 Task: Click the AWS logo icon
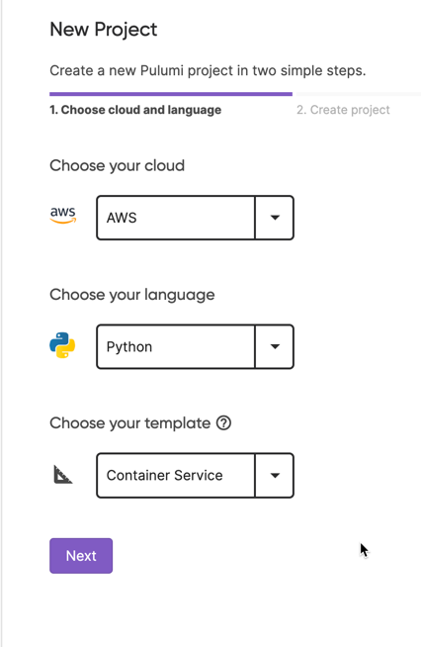[63, 215]
